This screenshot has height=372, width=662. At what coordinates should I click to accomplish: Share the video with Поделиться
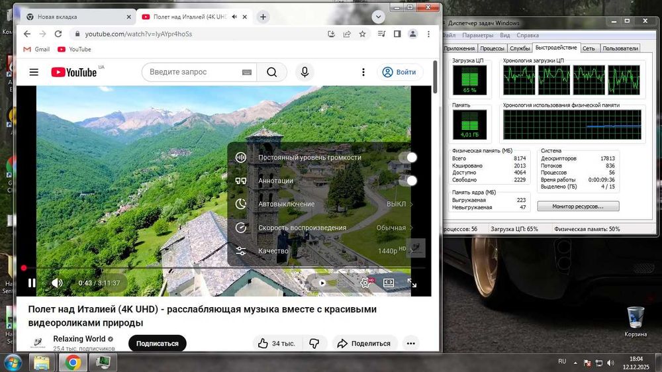pyautogui.click(x=364, y=344)
